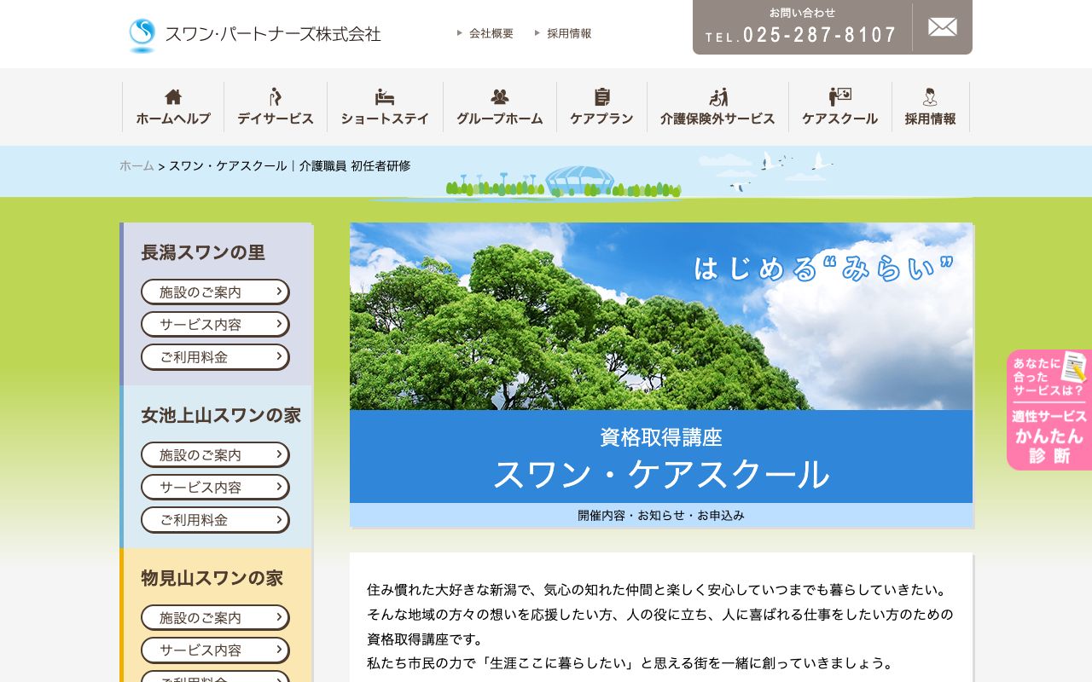Click サービス内容 button for 長潟スワンの里
Image resolution: width=1092 pixels, height=682 pixels.
point(215,324)
